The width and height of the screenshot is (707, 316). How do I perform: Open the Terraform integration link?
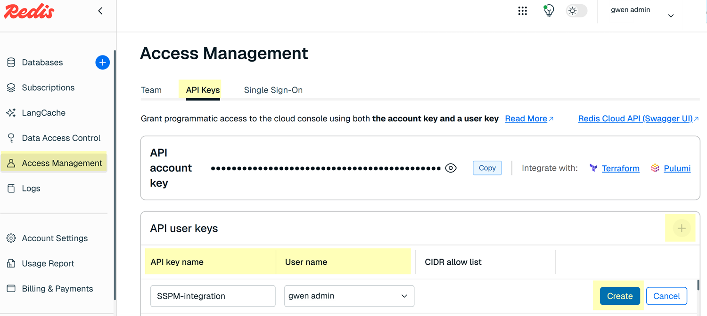620,168
